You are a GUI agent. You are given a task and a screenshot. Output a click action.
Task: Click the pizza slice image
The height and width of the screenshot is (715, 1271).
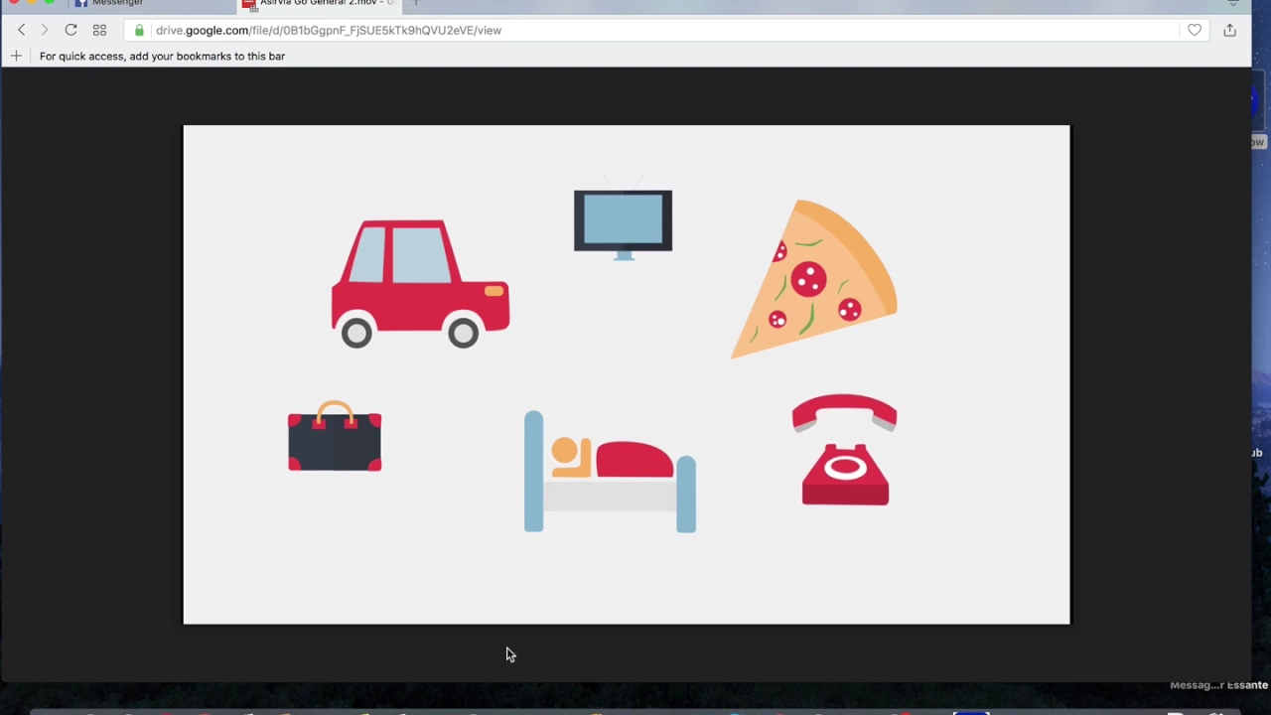click(x=814, y=279)
